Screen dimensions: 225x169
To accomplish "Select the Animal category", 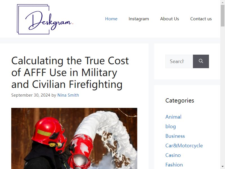I will click(x=173, y=117).
